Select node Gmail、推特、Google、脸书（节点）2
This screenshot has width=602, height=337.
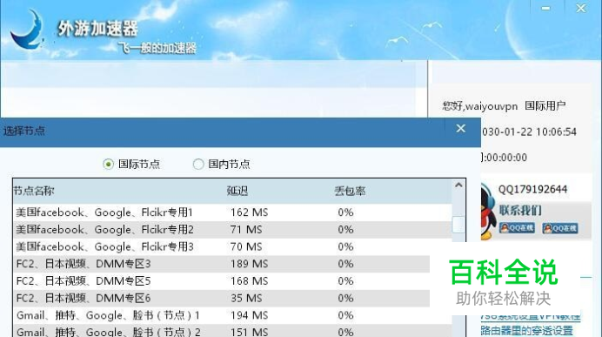232,331
